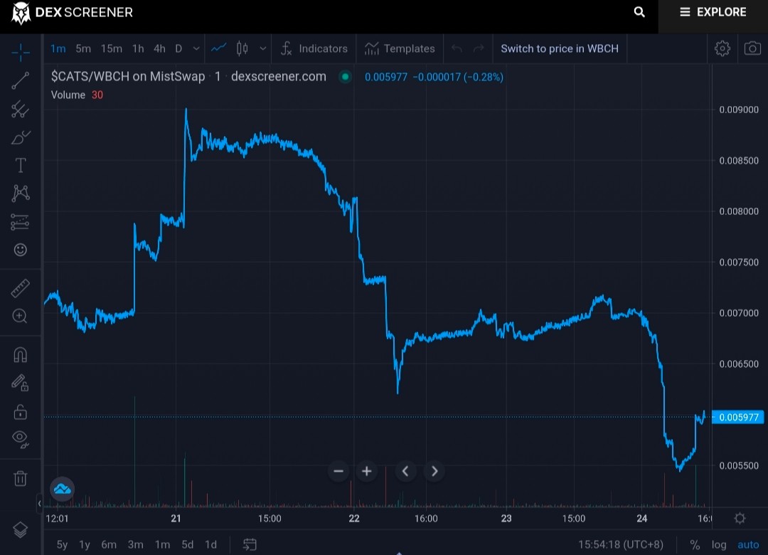The height and width of the screenshot is (555, 768).
Task: Take a chart snapshot with camera icon
Action: (752, 48)
